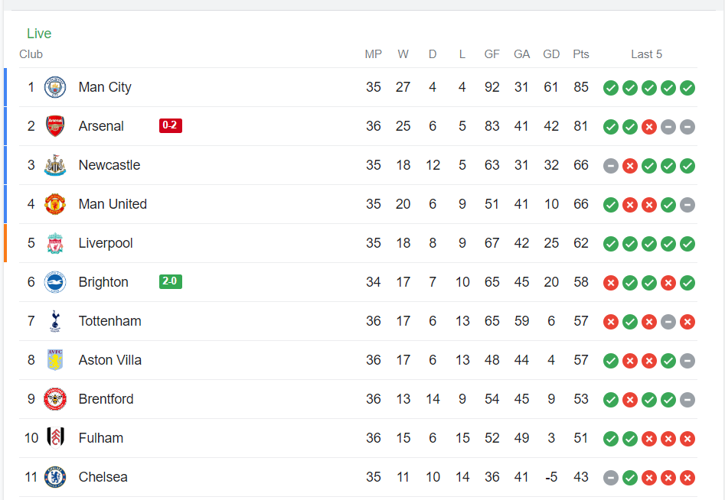Open the Liverpool team name link

click(106, 243)
